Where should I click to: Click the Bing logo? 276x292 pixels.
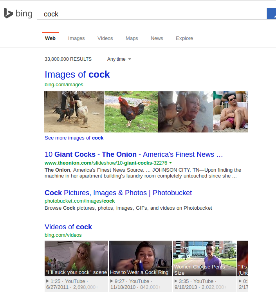pos(18,14)
